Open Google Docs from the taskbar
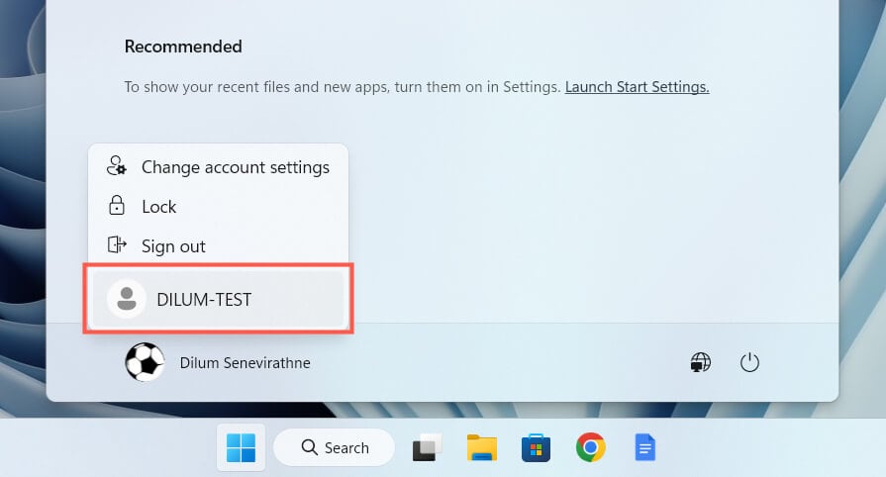The height and width of the screenshot is (477, 886). coord(644,449)
